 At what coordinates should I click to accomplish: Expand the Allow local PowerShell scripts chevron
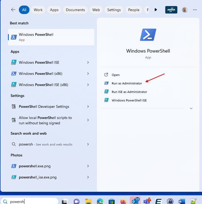click(88, 120)
